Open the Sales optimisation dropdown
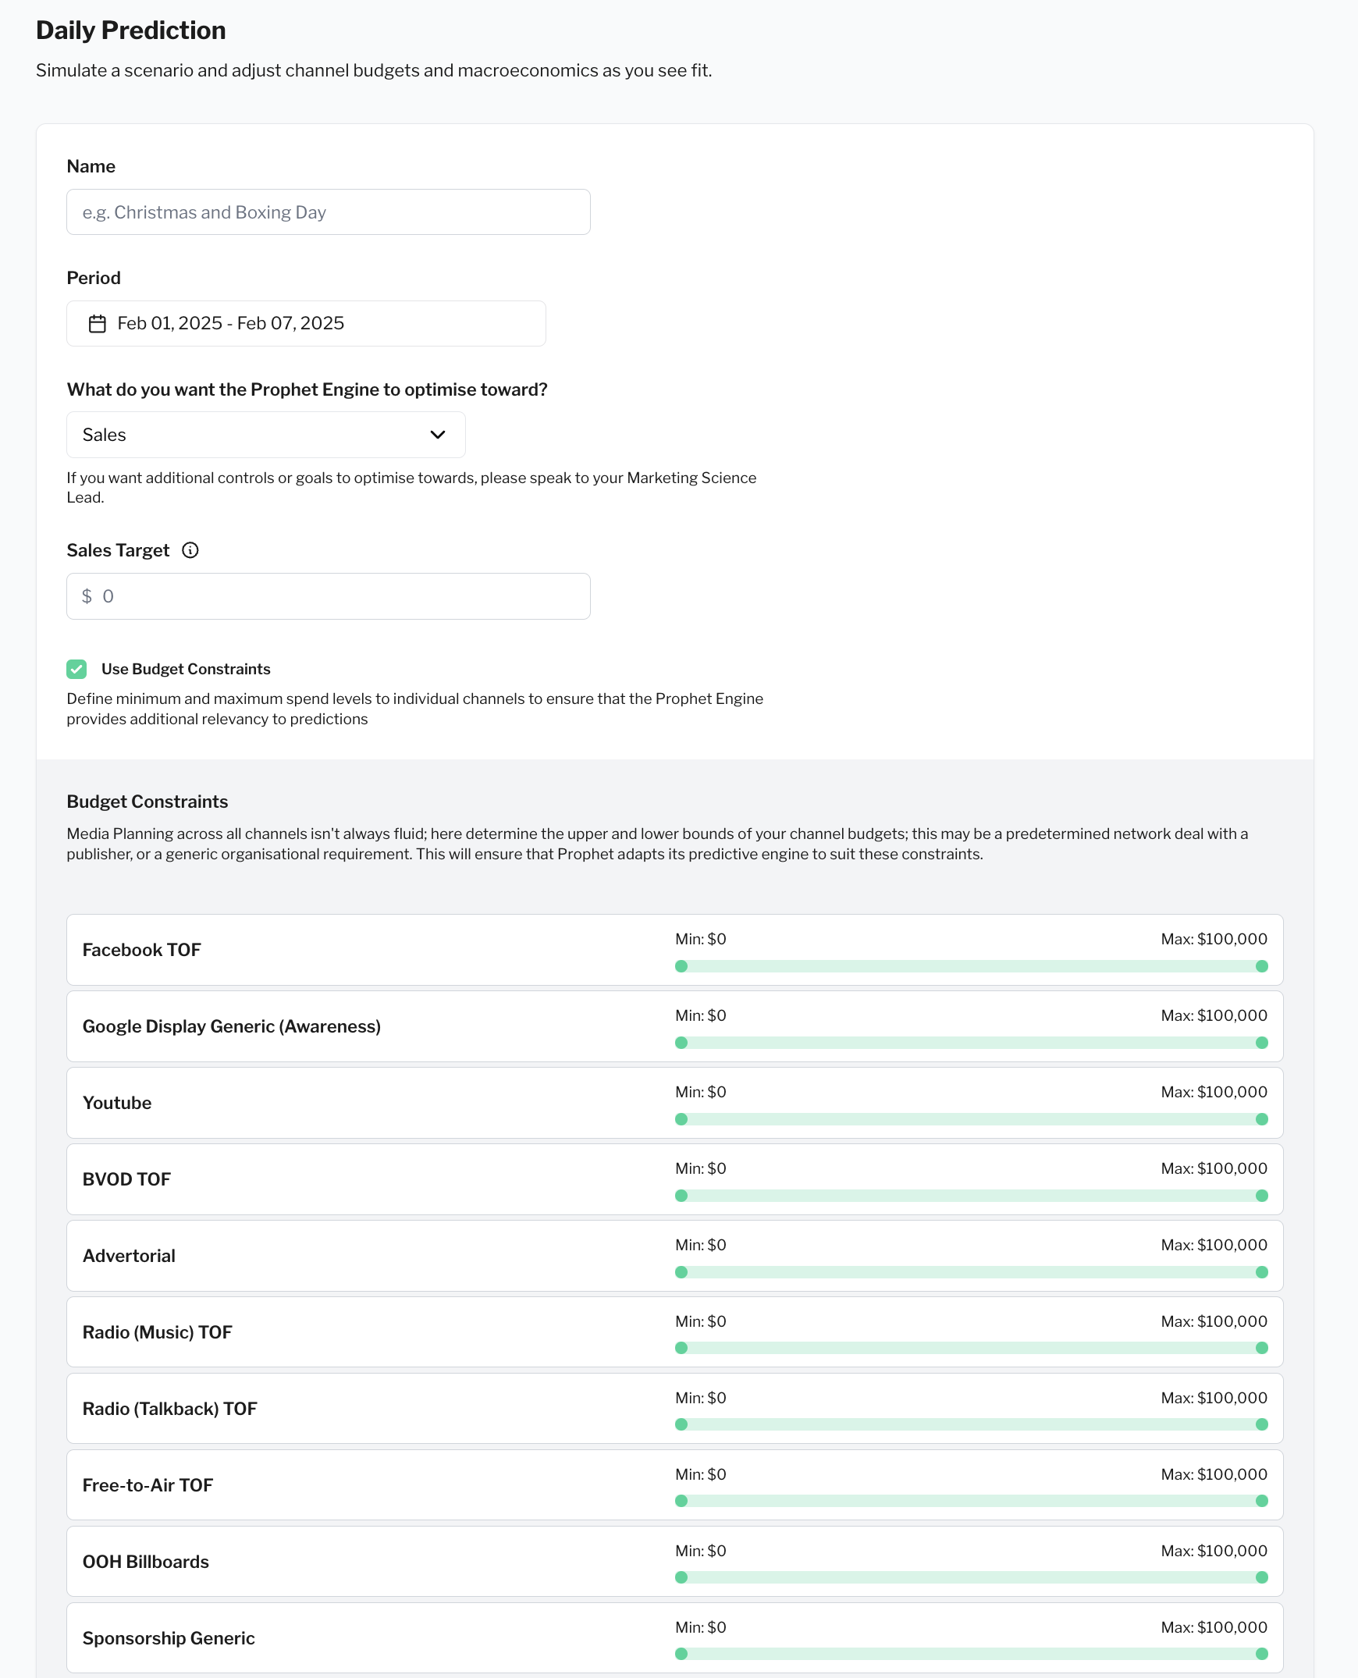The image size is (1358, 1678). click(265, 435)
